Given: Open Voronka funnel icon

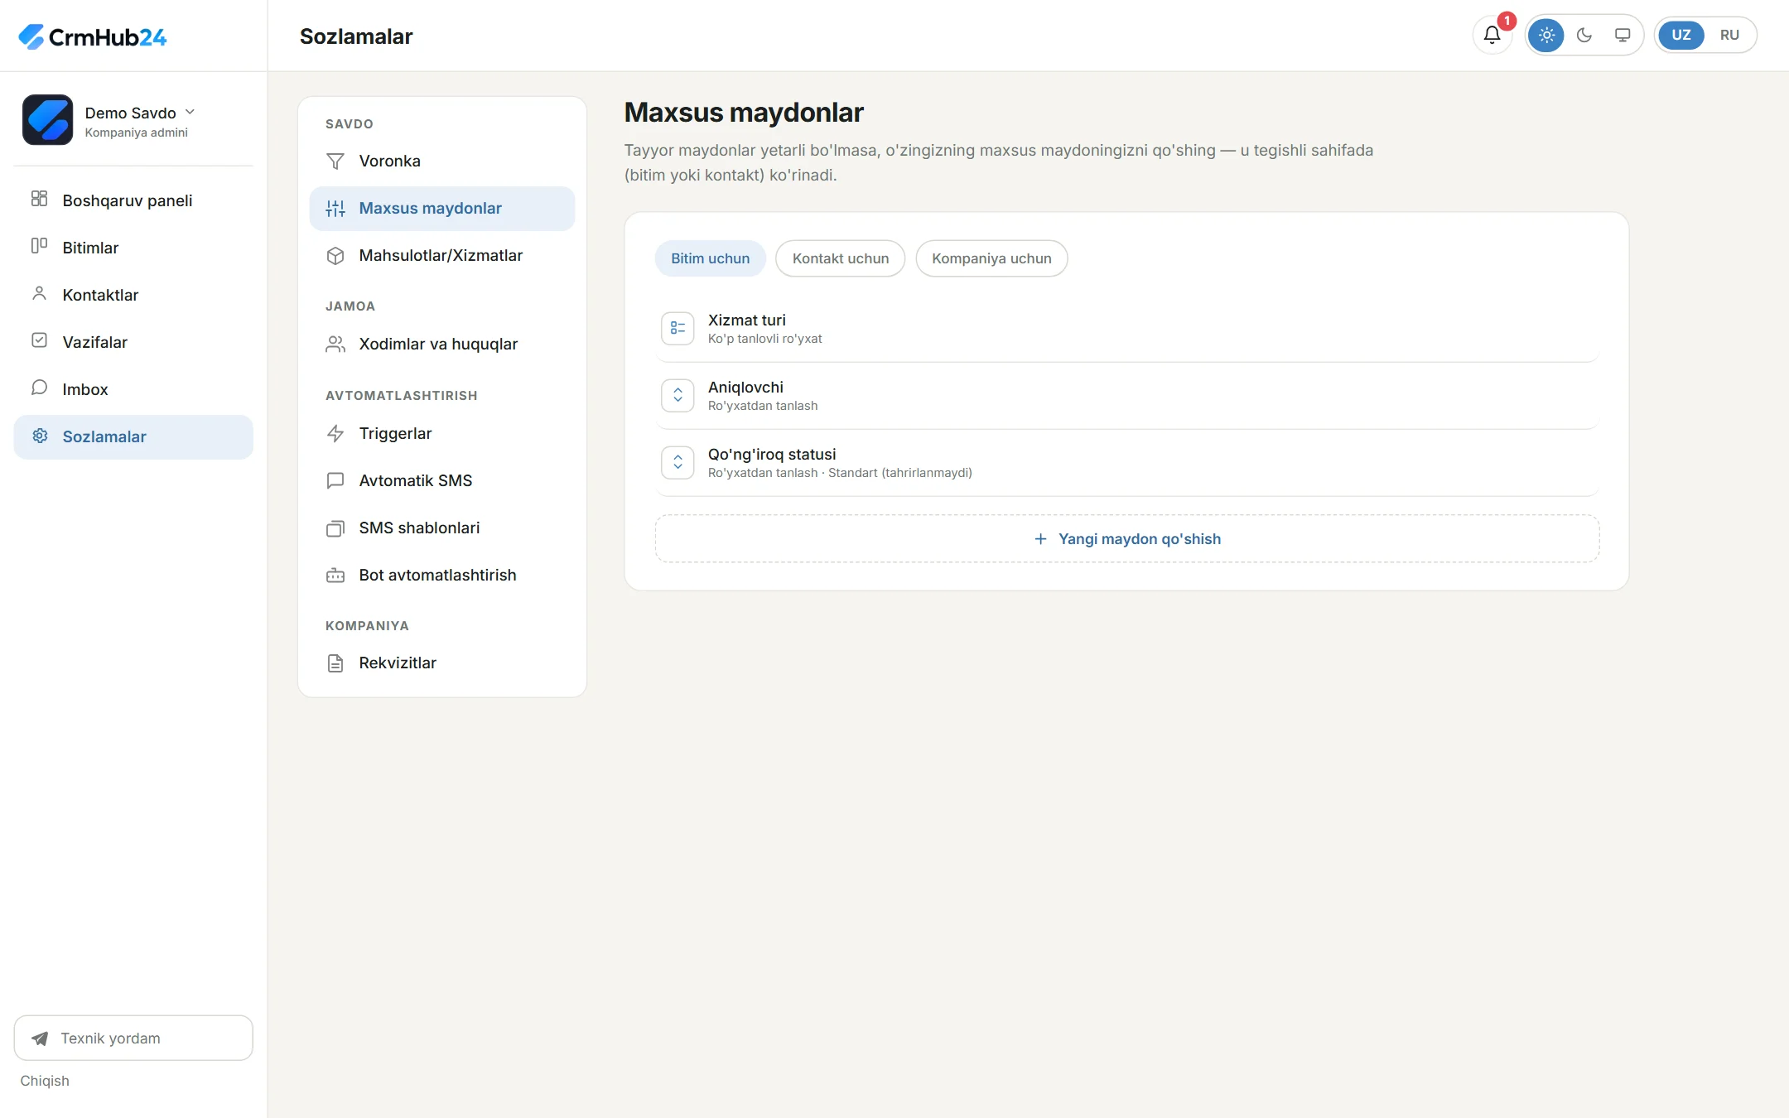Looking at the screenshot, I should (x=335, y=161).
